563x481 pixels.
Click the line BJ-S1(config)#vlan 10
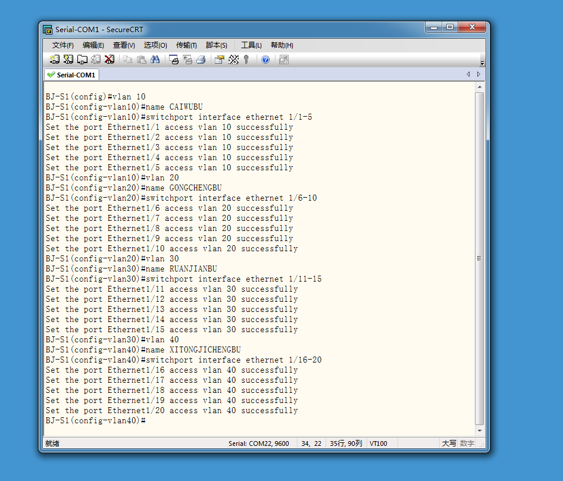click(95, 97)
